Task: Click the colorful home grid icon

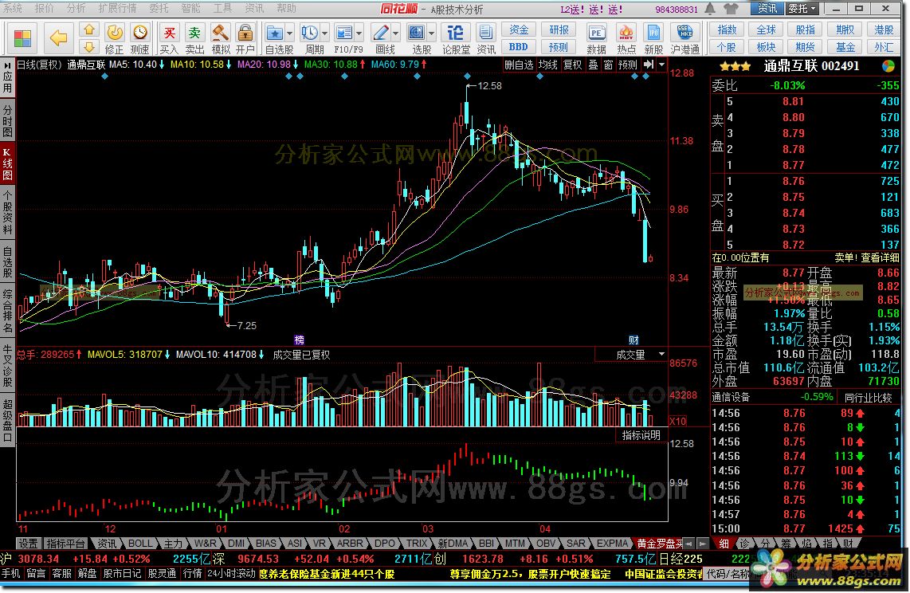Action: [x=22, y=37]
